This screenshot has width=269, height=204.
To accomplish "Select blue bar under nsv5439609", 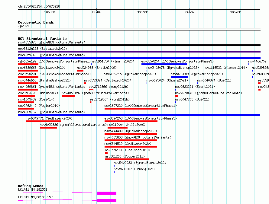I will 179,77.
